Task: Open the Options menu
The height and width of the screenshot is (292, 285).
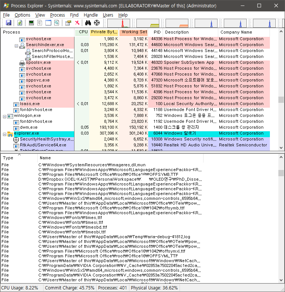Action: tap(22, 15)
